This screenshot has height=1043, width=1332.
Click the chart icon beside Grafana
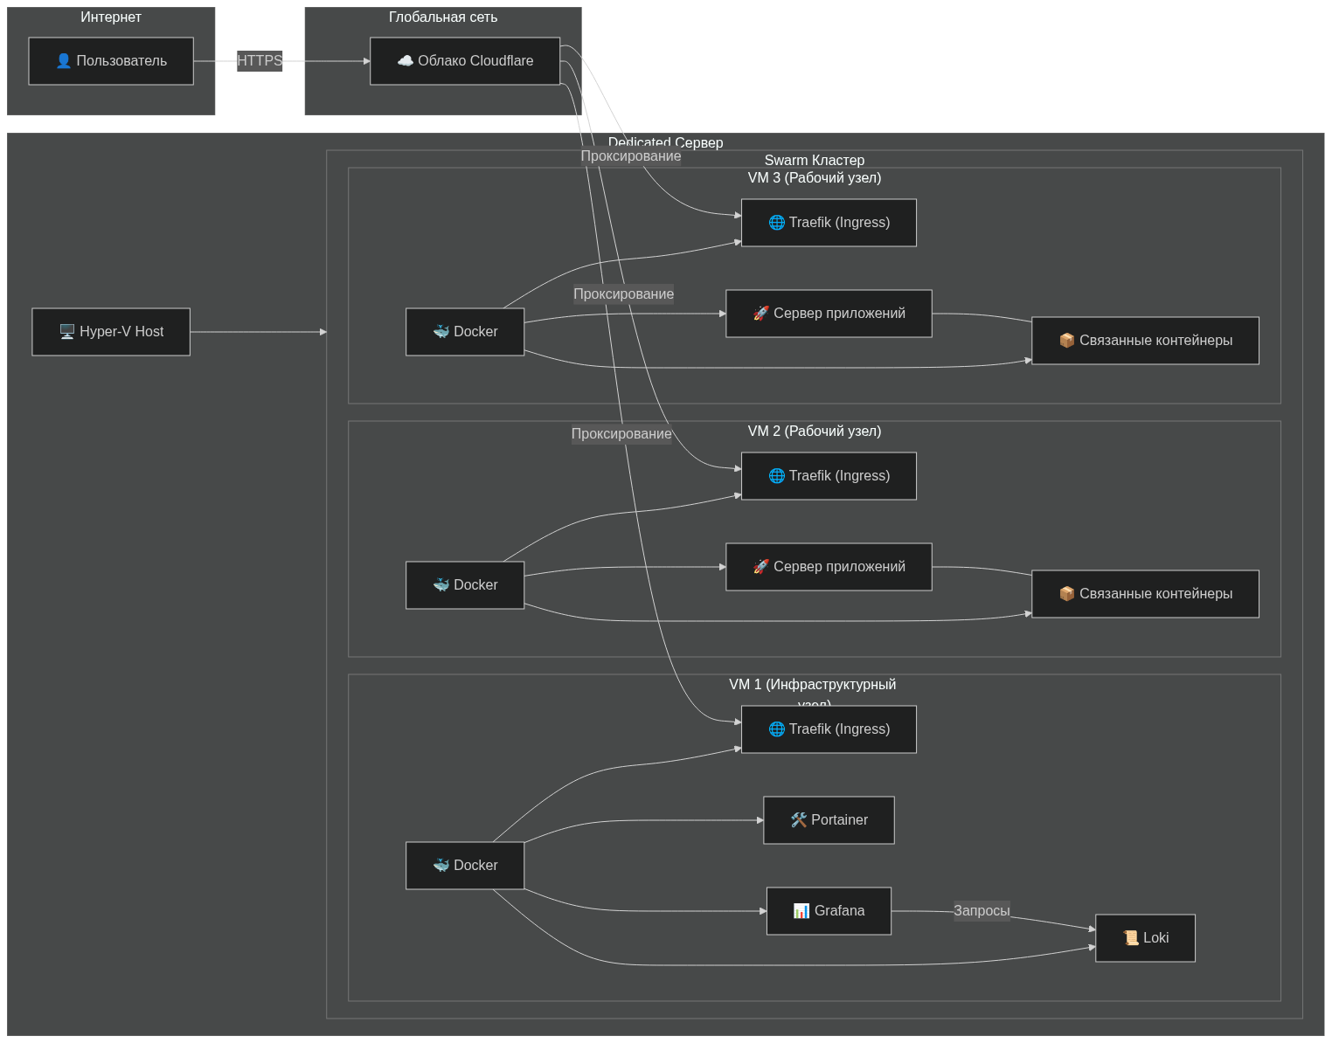click(801, 911)
